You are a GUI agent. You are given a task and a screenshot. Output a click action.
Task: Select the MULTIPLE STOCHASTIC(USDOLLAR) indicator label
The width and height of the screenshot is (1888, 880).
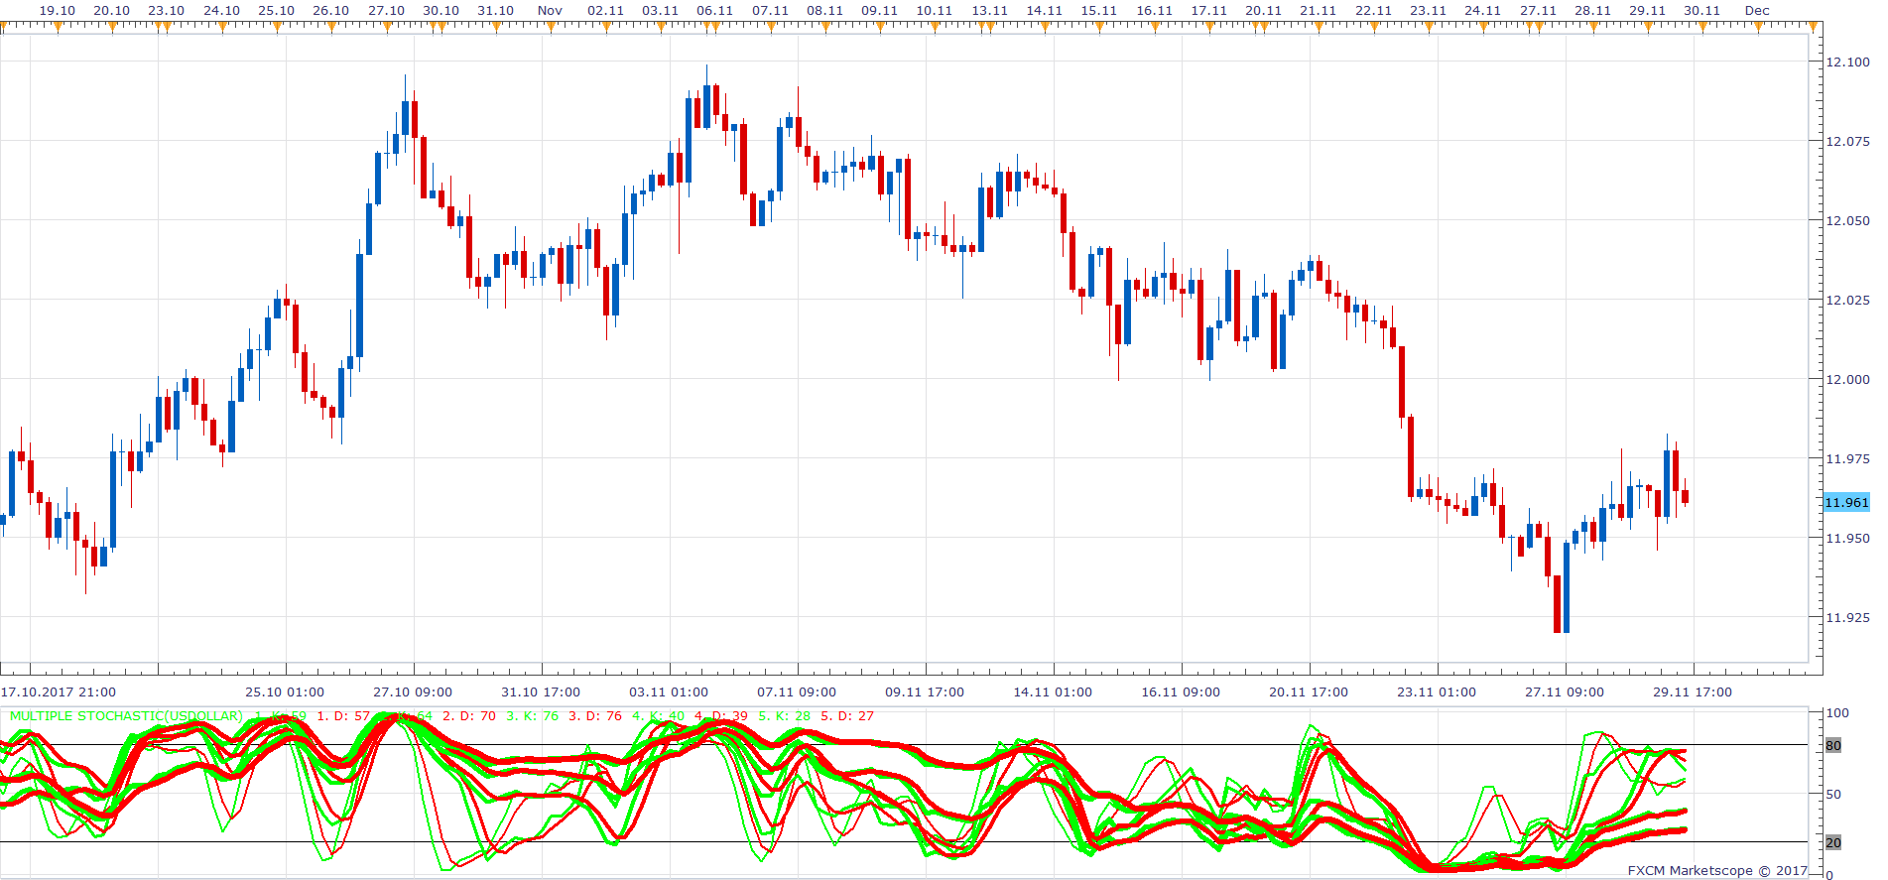(126, 716)
